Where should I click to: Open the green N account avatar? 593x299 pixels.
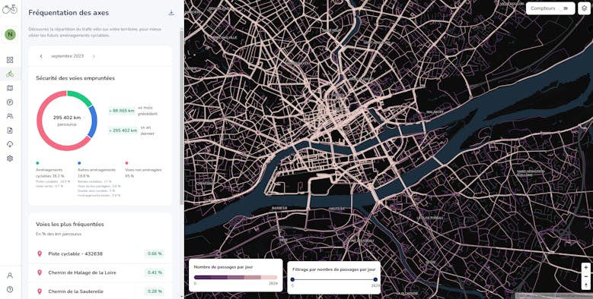[10, 35]
